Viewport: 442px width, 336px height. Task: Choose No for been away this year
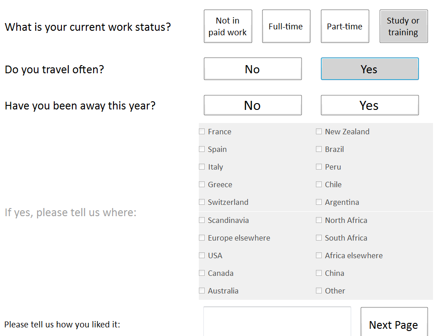(x=253, y=105)
